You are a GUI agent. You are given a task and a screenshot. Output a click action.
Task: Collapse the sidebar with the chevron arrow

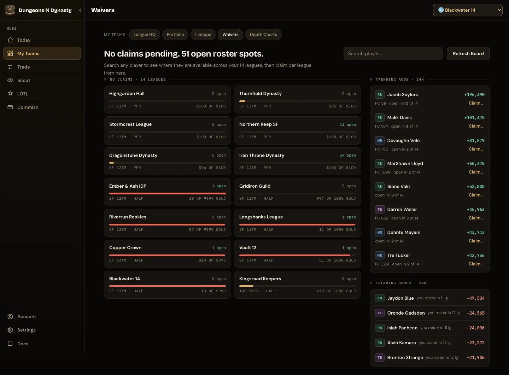click(x=80, y=10)
